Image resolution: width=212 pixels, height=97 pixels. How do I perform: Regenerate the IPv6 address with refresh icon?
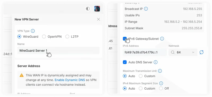[x=201, y=52]
